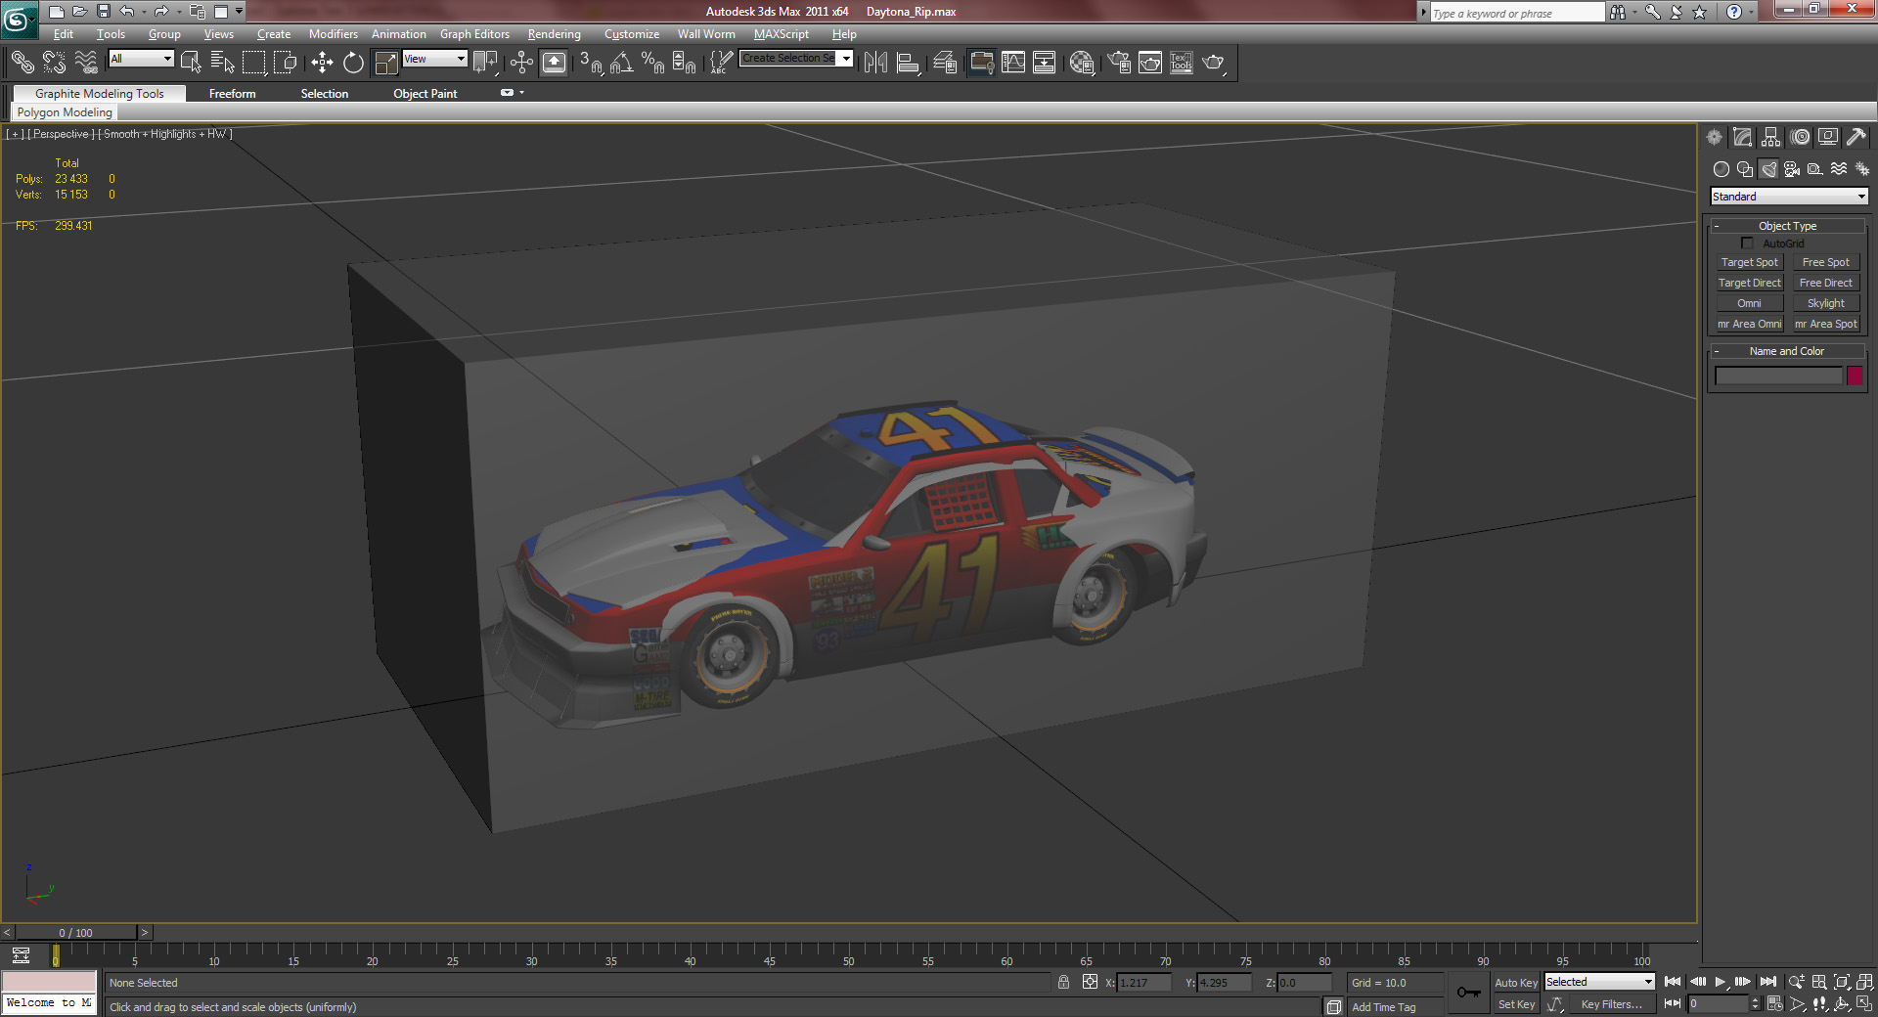Toggle Percent Snap
Image resolution: width=1878 pixels, height=1017 pixels.
tap(652, 63)
